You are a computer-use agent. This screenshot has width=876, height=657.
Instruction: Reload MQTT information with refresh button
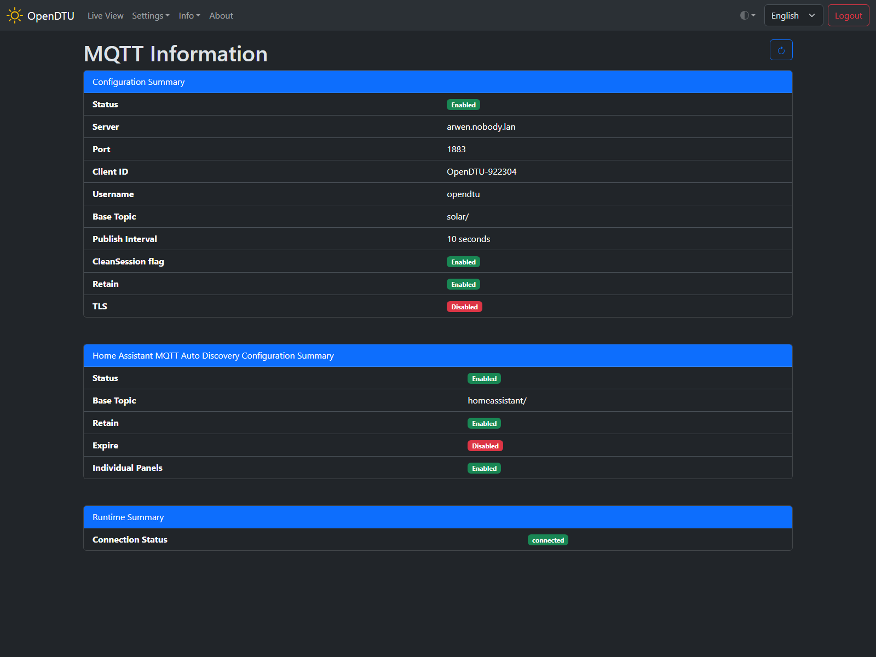[x=781, y=50]
